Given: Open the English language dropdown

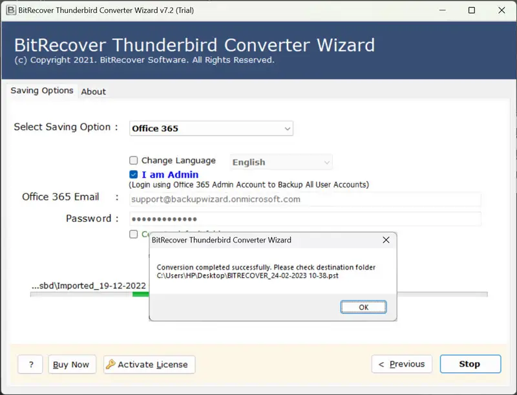Looking at the screenshot, I should tap(281, 162).
